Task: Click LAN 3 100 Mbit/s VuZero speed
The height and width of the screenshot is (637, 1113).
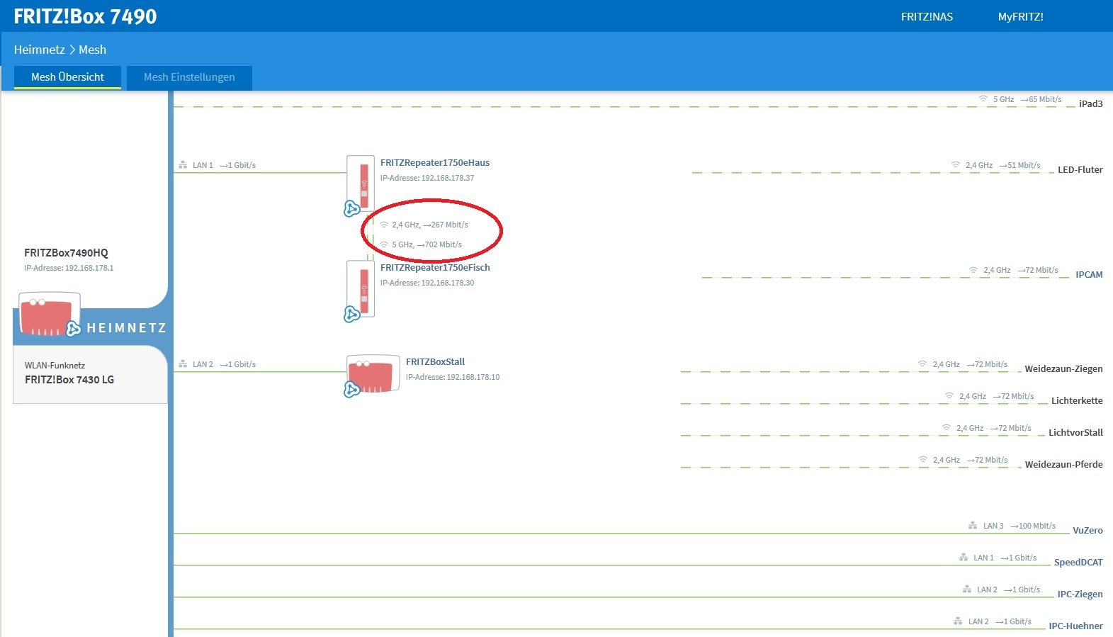Action: [1019, 526]
